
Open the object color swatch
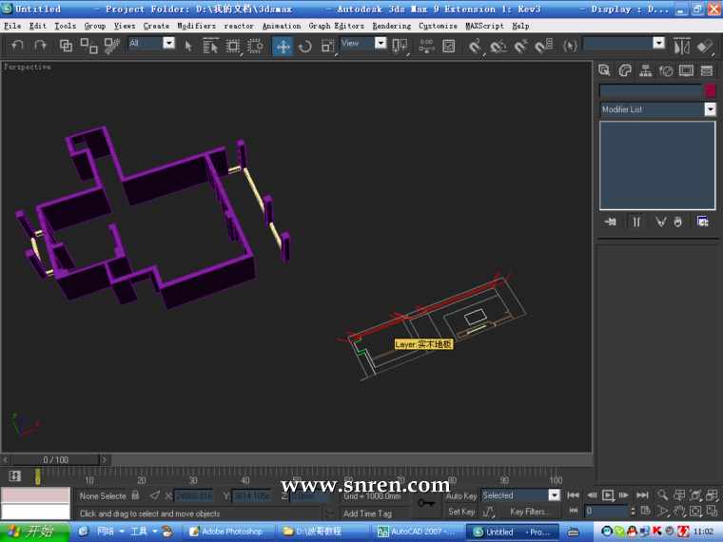(711, 90)
